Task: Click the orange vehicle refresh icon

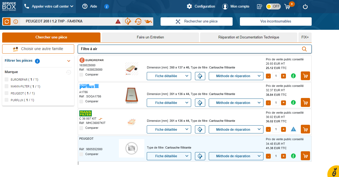Action: (x=7, y=21)
